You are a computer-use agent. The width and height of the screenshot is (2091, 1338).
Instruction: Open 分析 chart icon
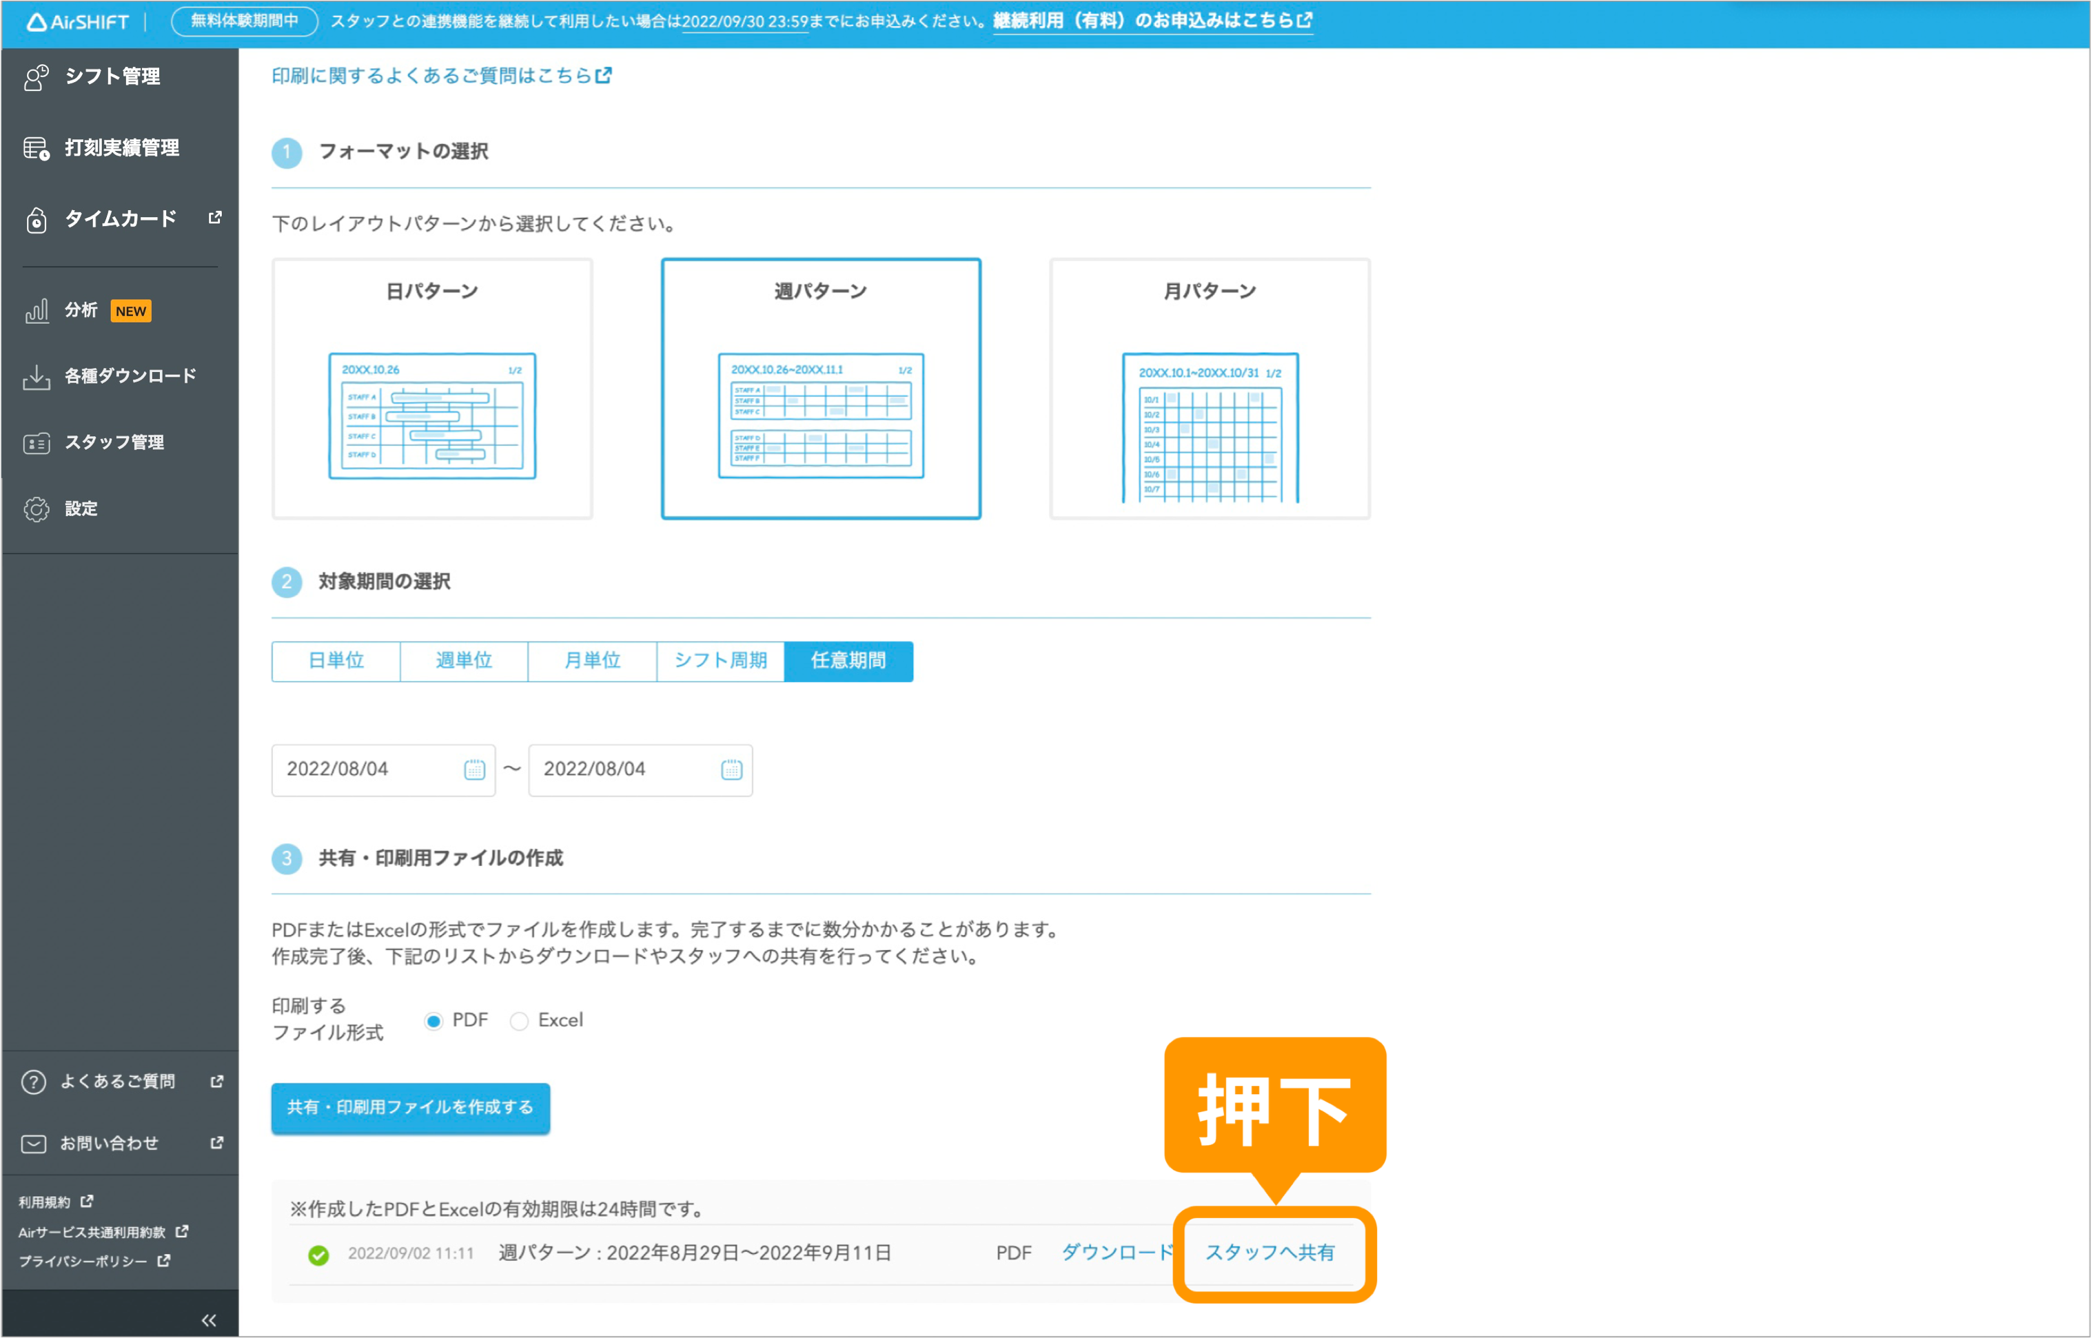tap(37, 311)
